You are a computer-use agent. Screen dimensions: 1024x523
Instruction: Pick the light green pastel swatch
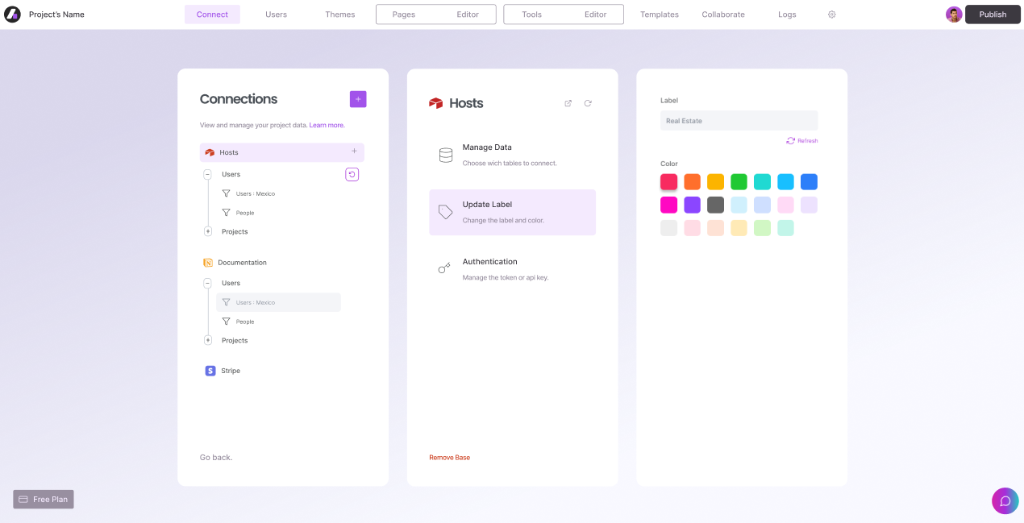762,228
